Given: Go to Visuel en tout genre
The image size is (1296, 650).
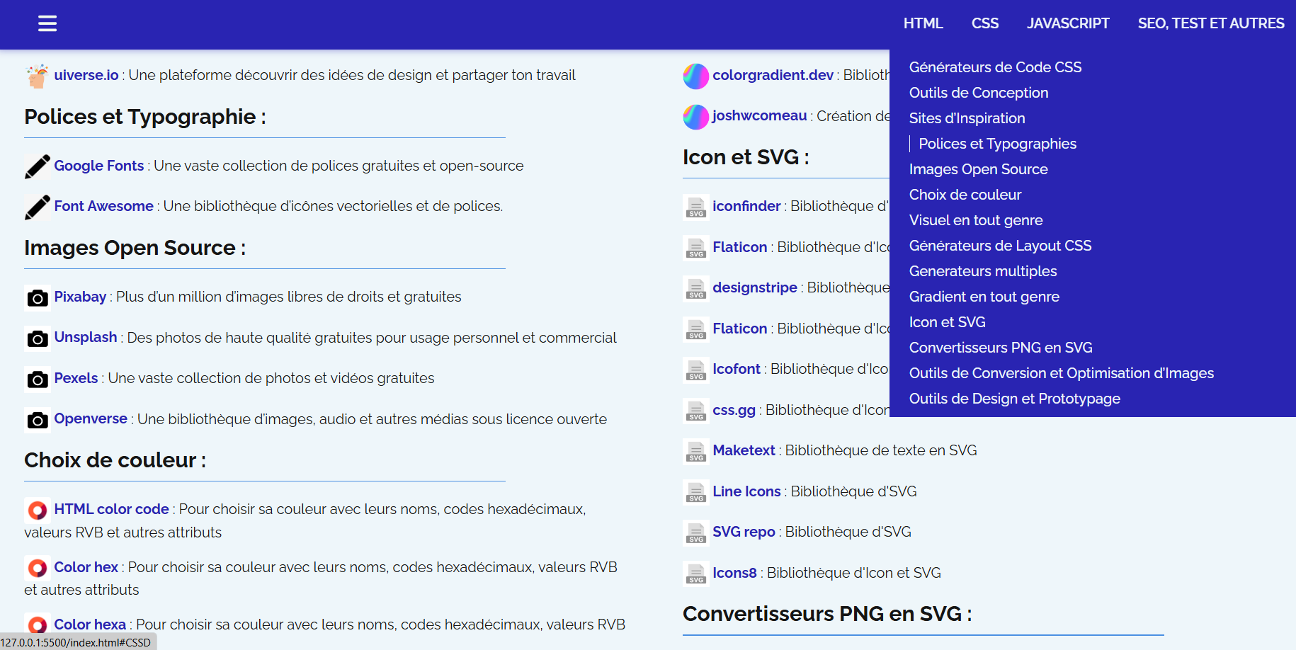Looking at the screenshot, I should coord(976,220).
